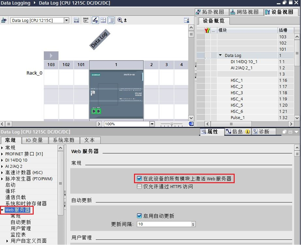Screen dimensions: 301x245
Task: Enable HTTPS-only access checkbox
Action: (x=140, y=186)
